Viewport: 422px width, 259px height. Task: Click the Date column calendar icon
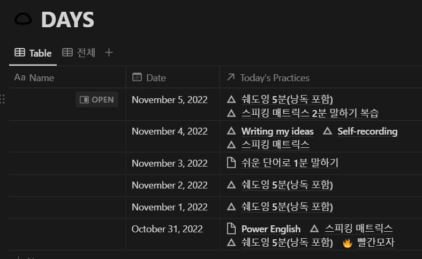click(137, 77)
